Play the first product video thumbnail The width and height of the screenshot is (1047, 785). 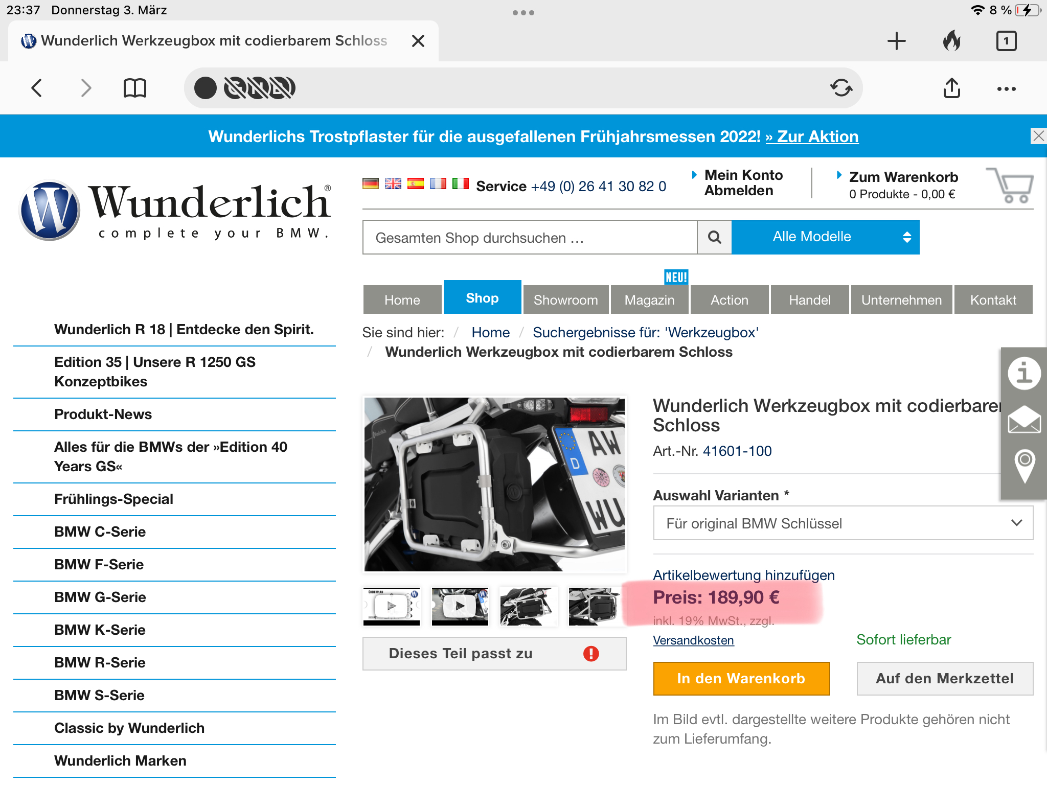point(392,606)
